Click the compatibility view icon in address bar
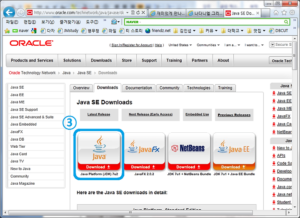The height and width of the screenshot is (218, 300). click(x=133, y=12)
